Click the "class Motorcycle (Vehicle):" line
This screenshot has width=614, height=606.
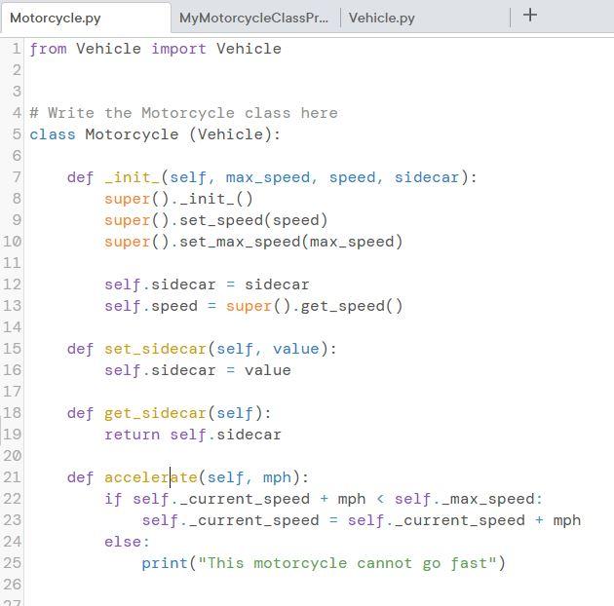coord(155,134)
